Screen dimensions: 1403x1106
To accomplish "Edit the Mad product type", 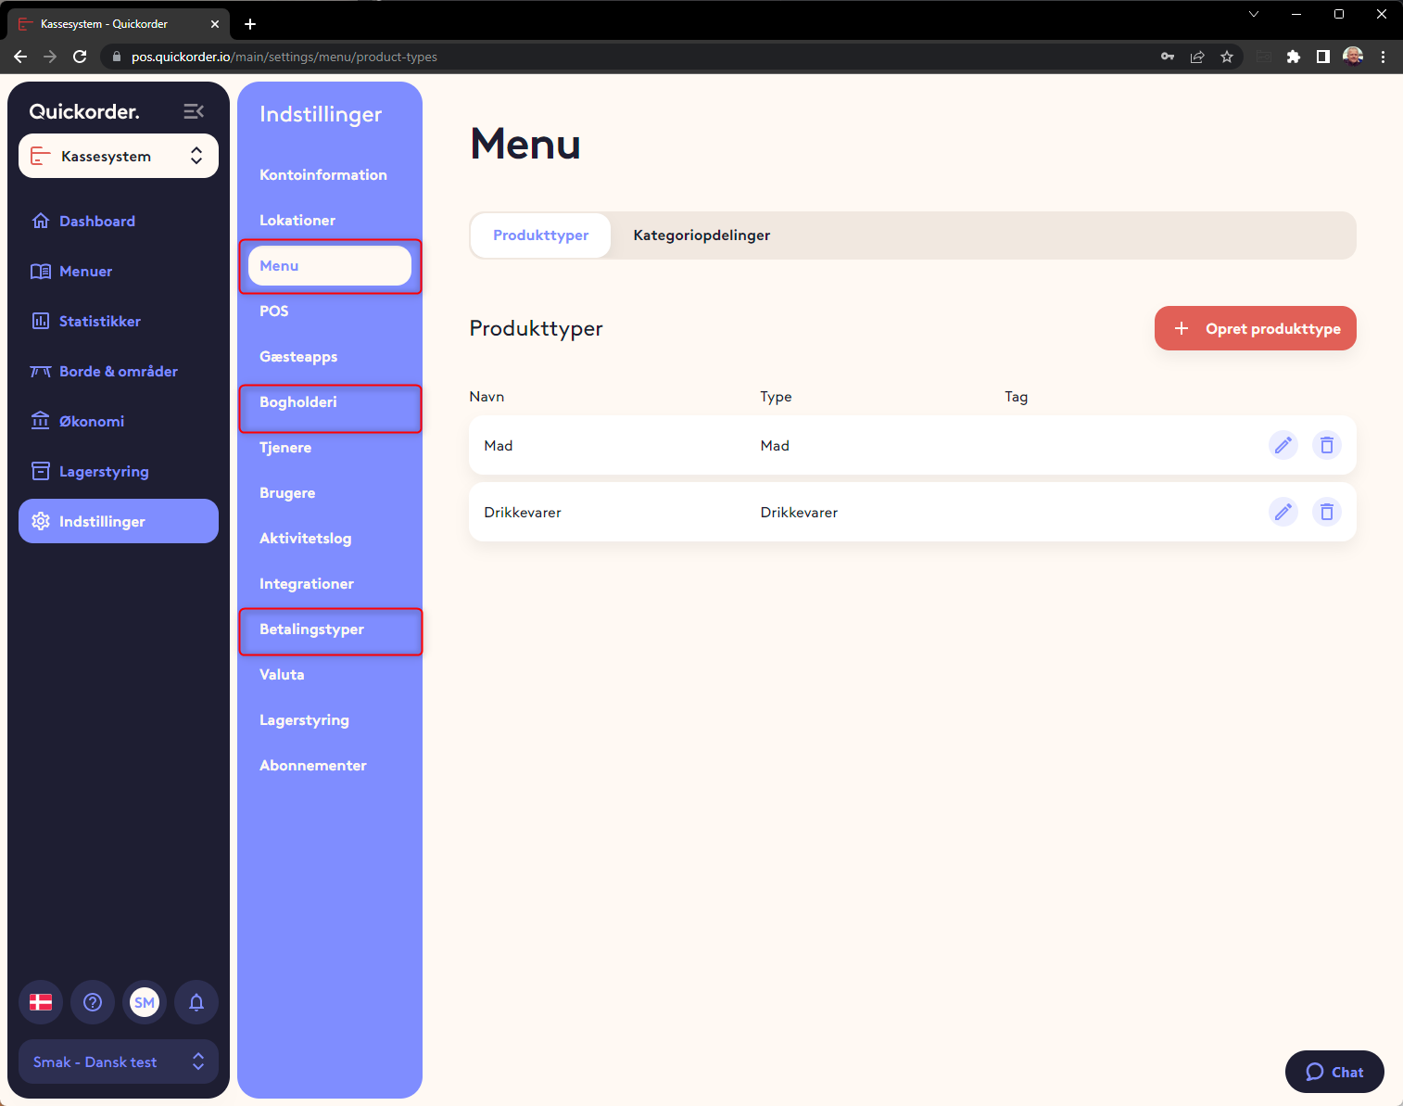I will [x=1283, y=445].
